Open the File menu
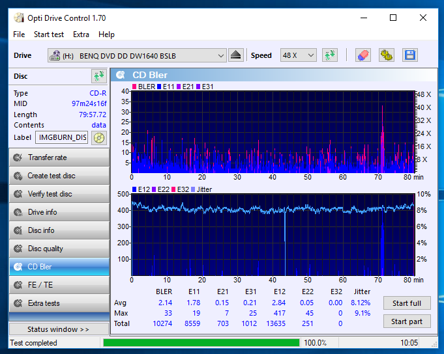 19,34
